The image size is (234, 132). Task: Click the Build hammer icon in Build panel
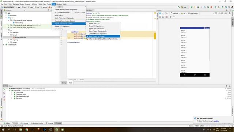tap(4, 89)
